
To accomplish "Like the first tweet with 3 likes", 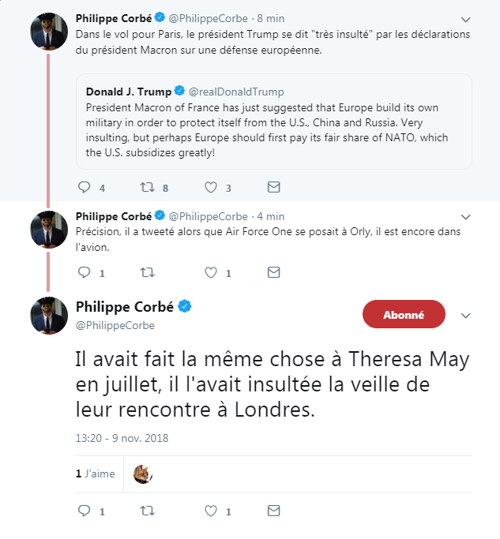I will (211, 187).
